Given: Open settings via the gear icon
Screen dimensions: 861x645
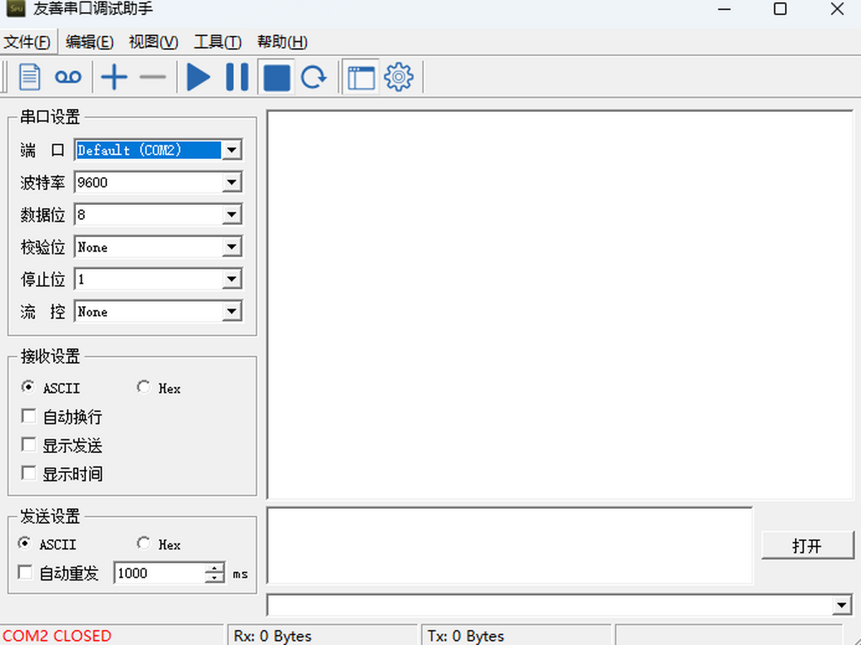Looking at the screenshot, I should coord(399,77).
